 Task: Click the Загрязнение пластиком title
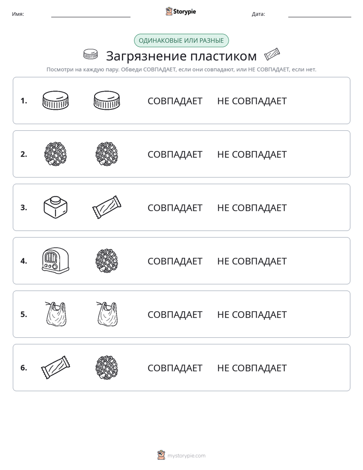181,56
